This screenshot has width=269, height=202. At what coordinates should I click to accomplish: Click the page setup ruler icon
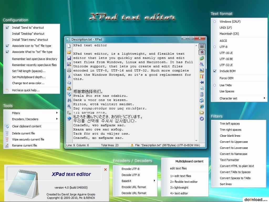coord(202,70)
